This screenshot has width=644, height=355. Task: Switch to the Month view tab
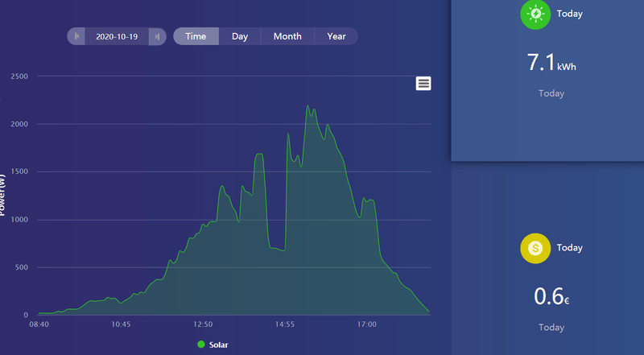287,36
